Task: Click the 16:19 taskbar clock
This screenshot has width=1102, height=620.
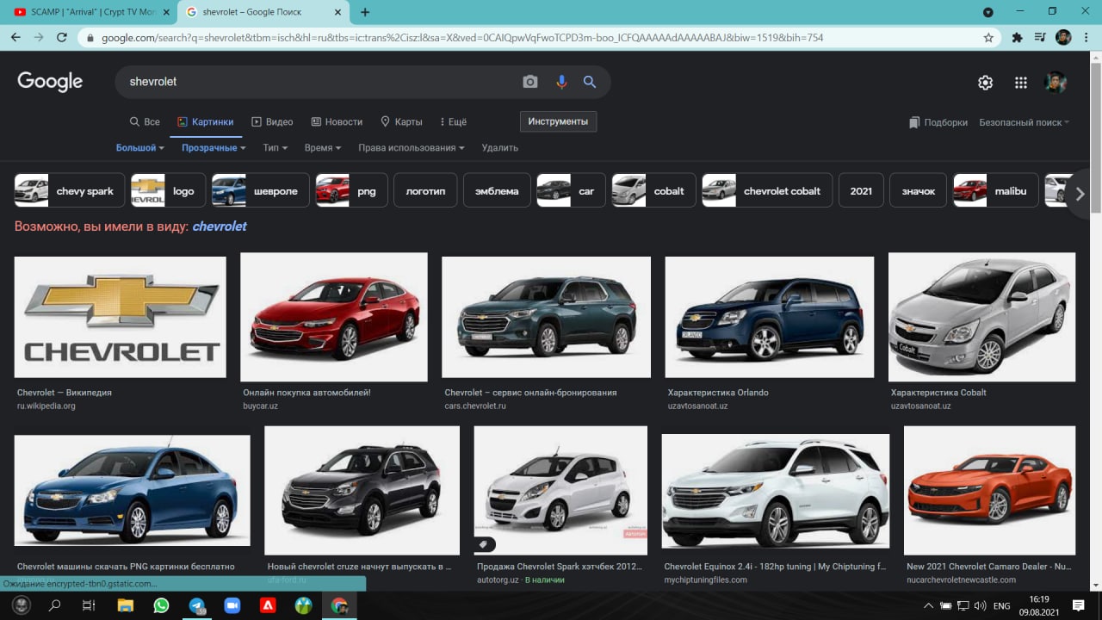Action: [1039, 599]
